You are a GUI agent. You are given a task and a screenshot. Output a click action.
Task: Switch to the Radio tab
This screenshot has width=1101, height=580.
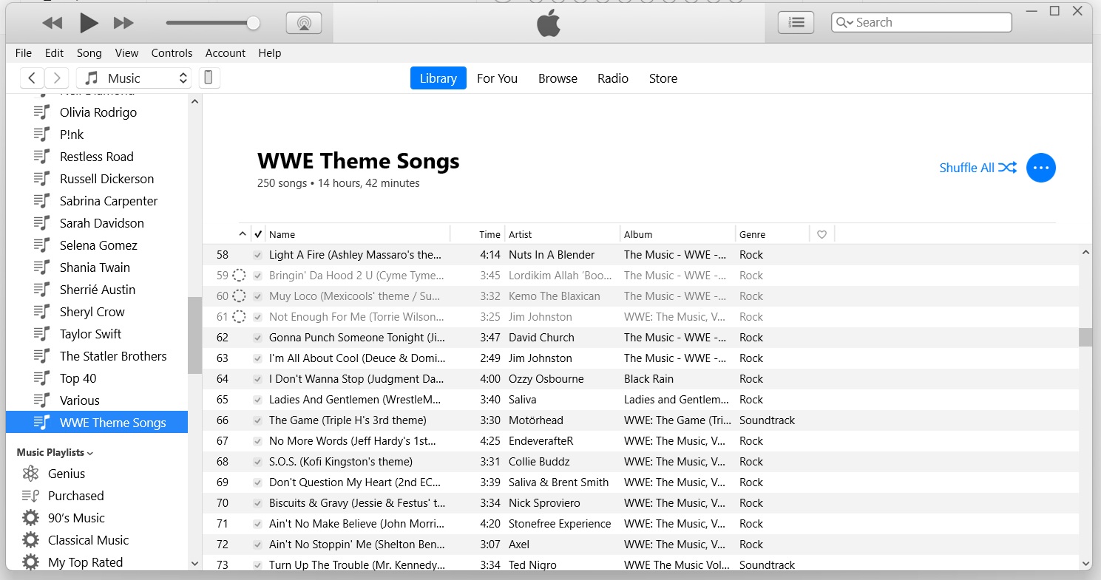pyautogui.click(x=613, y=78)
